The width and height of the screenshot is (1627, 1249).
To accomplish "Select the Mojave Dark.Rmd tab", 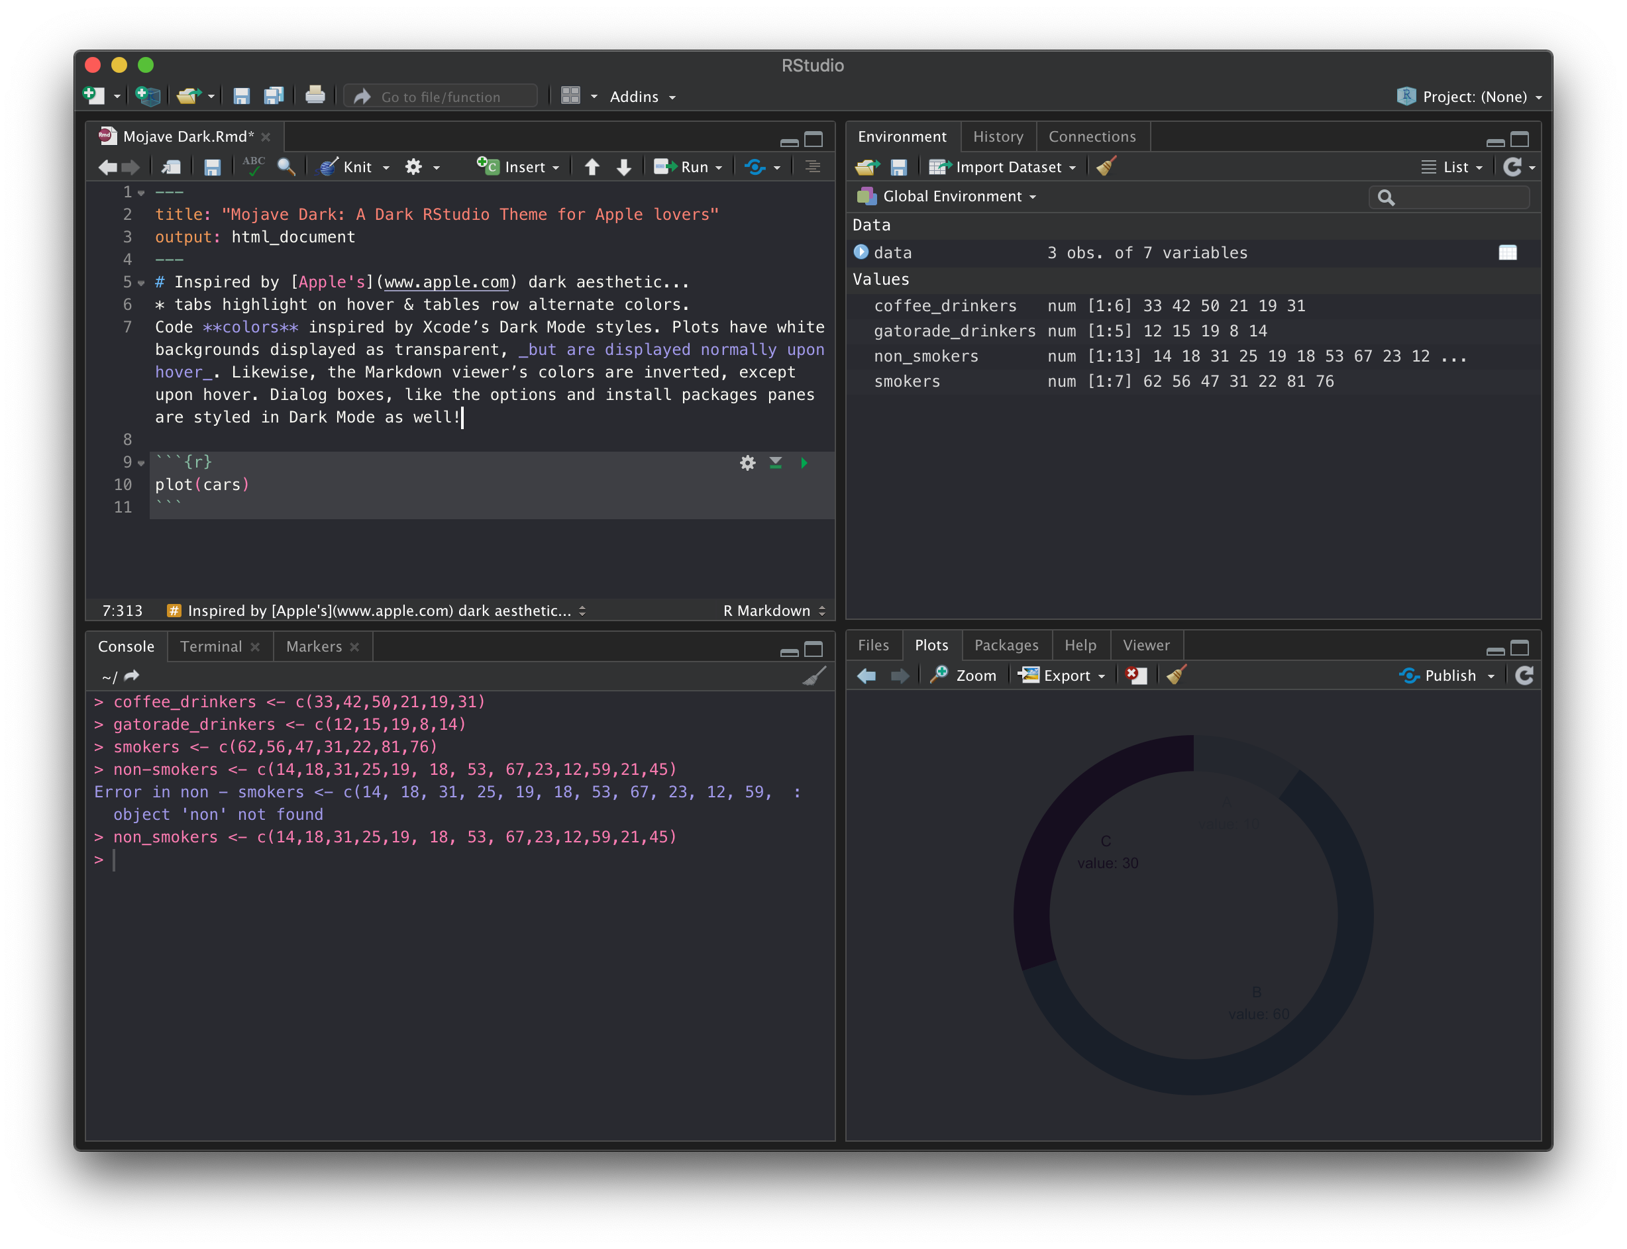I will tap(187, 137).
